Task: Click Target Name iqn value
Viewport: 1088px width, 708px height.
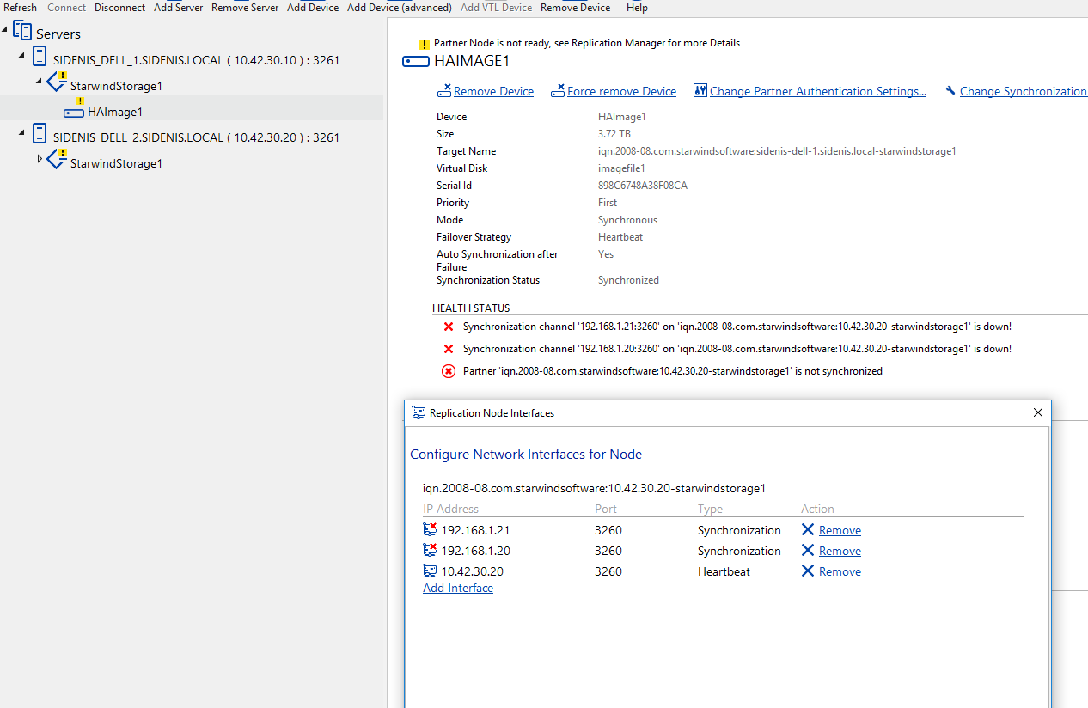Action: click(777, 151)
